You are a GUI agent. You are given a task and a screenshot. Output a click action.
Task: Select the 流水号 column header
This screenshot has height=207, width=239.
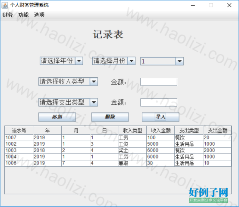[x=19, y=131]
